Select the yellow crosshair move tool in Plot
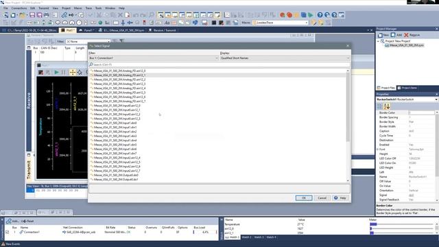439x247 pixels. (x=73, y=72)
